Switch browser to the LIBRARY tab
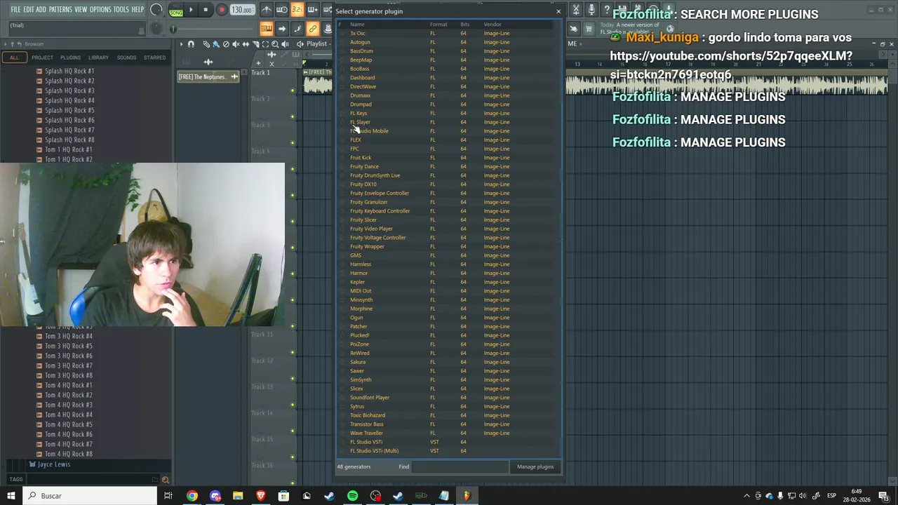This screenshot has width=898, height=505. click(x=98, y=58)
